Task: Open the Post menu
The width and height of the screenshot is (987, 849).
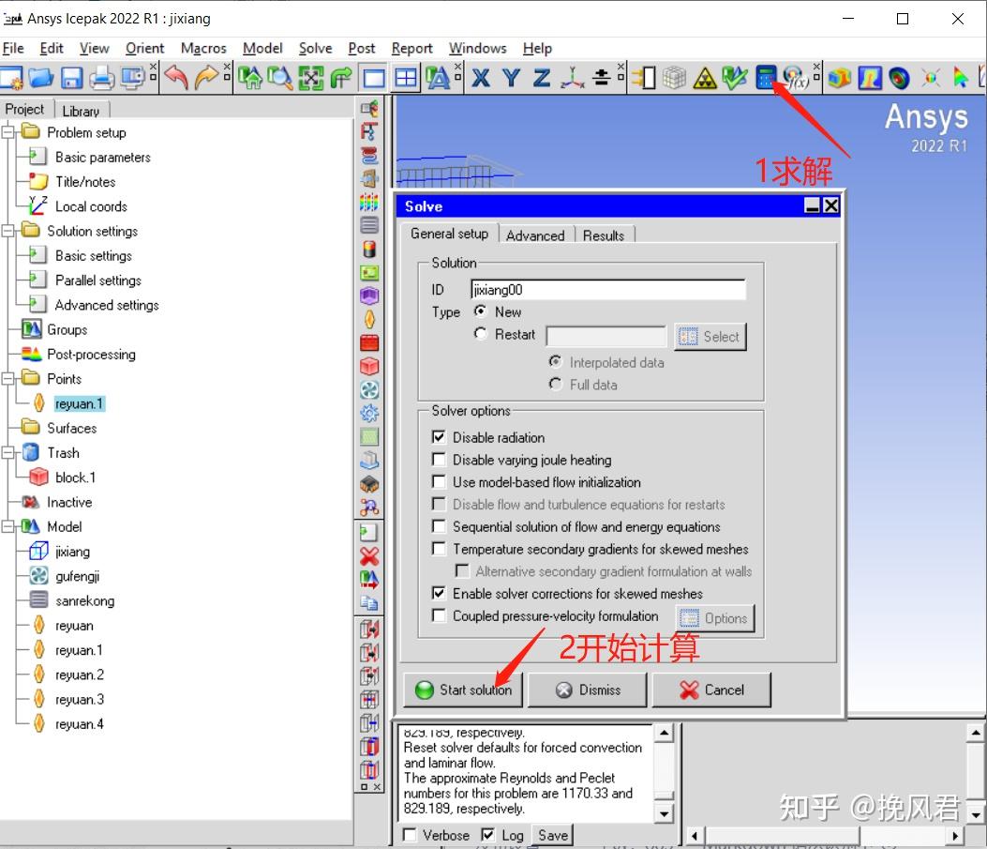Action: coord(361,48)
